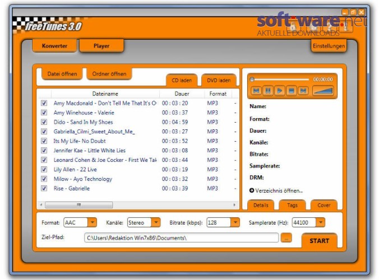Image resolution: width=379 pixels, height=280 pixels.
Task: Click the Ordner öffnen button
Action: pyautogui.click(x=109, y=74)
